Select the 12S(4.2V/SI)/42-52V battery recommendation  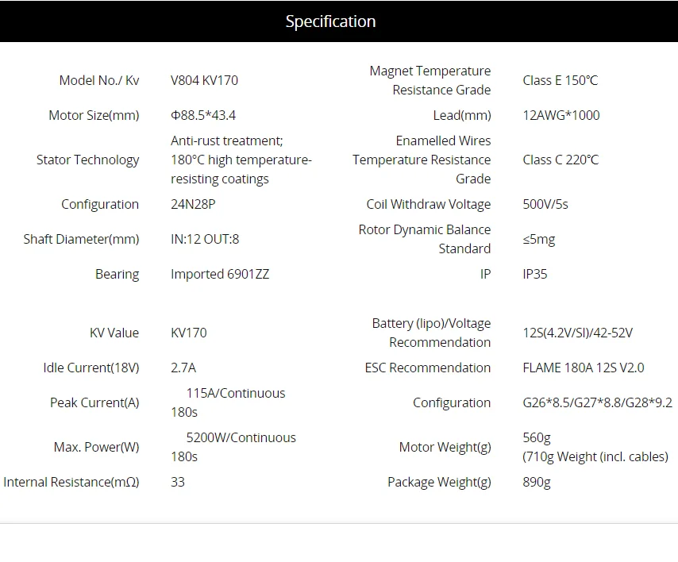(577, 333)
